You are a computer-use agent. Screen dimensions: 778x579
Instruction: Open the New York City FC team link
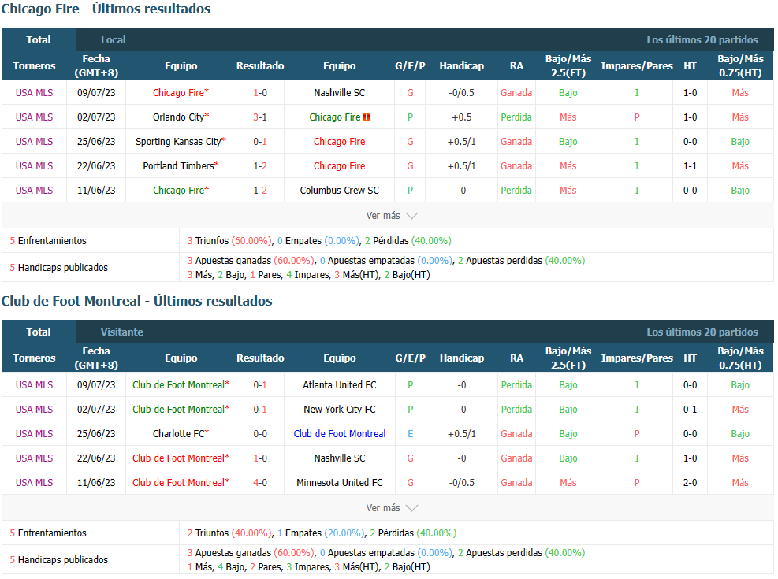coord(340,410)
